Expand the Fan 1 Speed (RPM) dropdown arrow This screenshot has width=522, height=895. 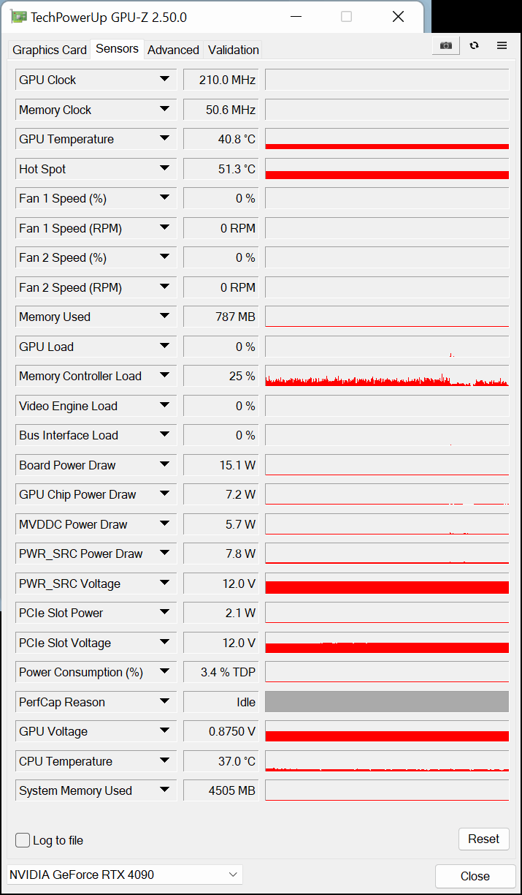[165, 228]
